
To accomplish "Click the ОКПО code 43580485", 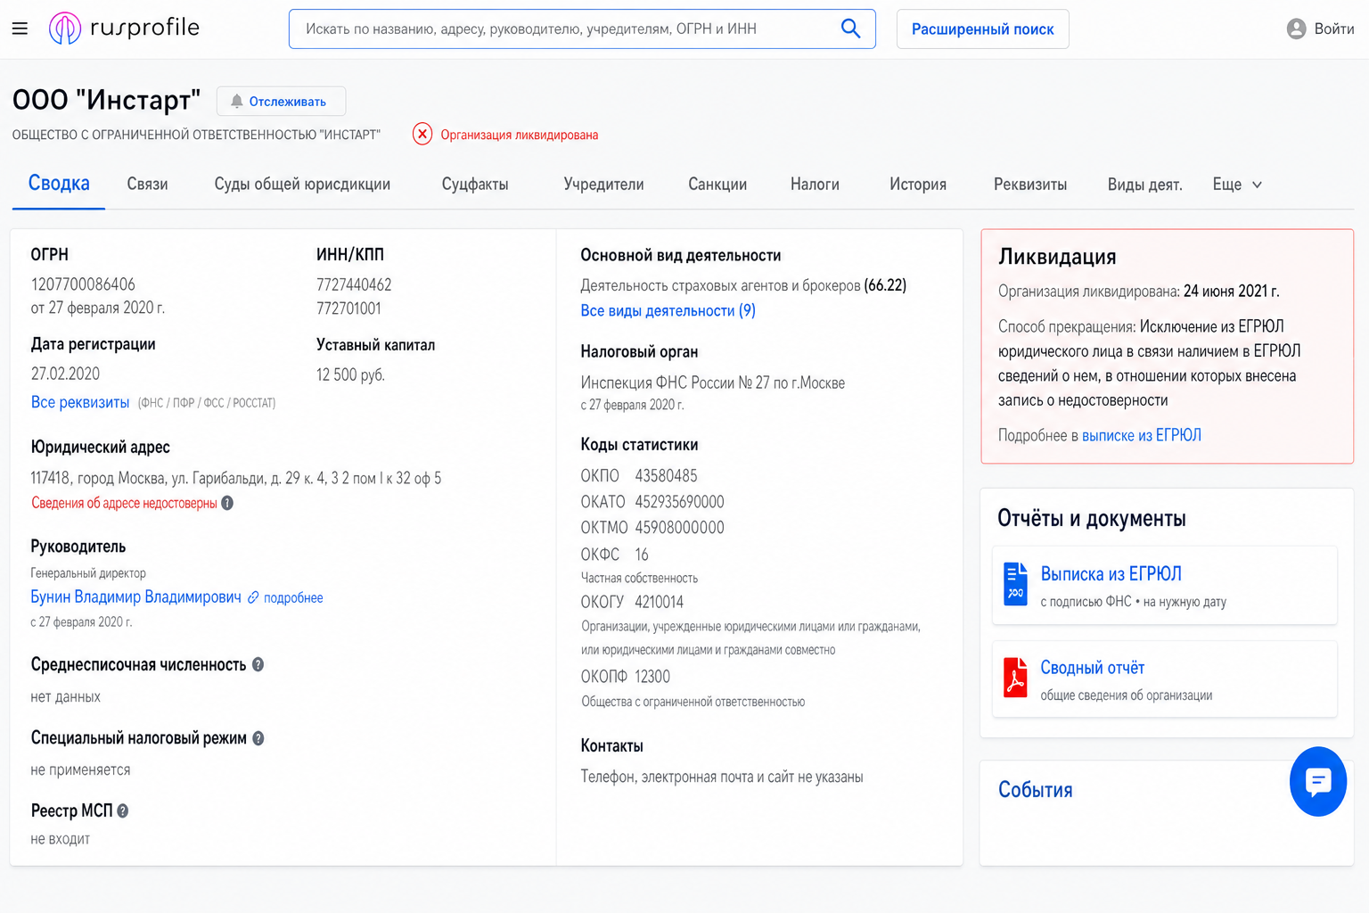I will (666, 475).
